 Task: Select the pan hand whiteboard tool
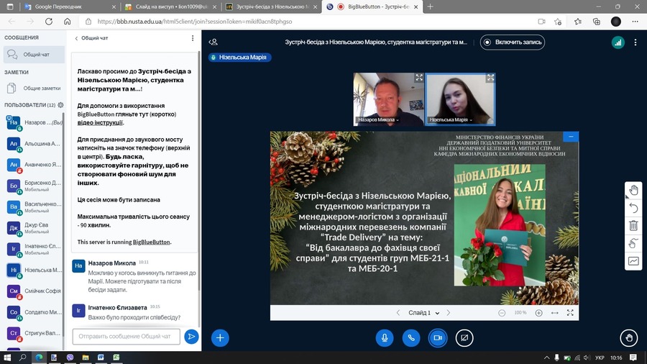click(633, 190)
